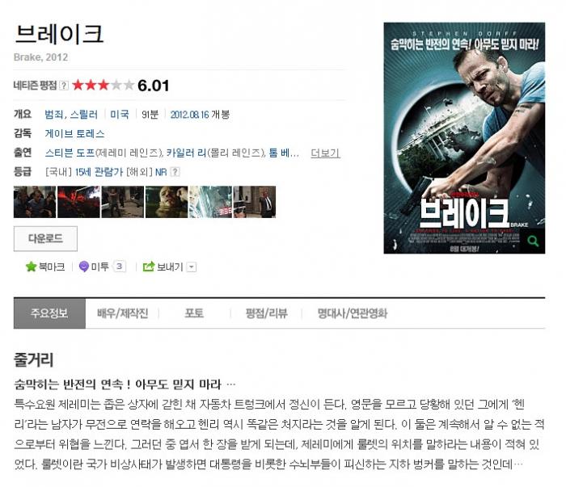Expand the 보내기 dropdown arrow
Viewport: 566px width, 487px height.
pyautogui.click(x=192, y=267)
